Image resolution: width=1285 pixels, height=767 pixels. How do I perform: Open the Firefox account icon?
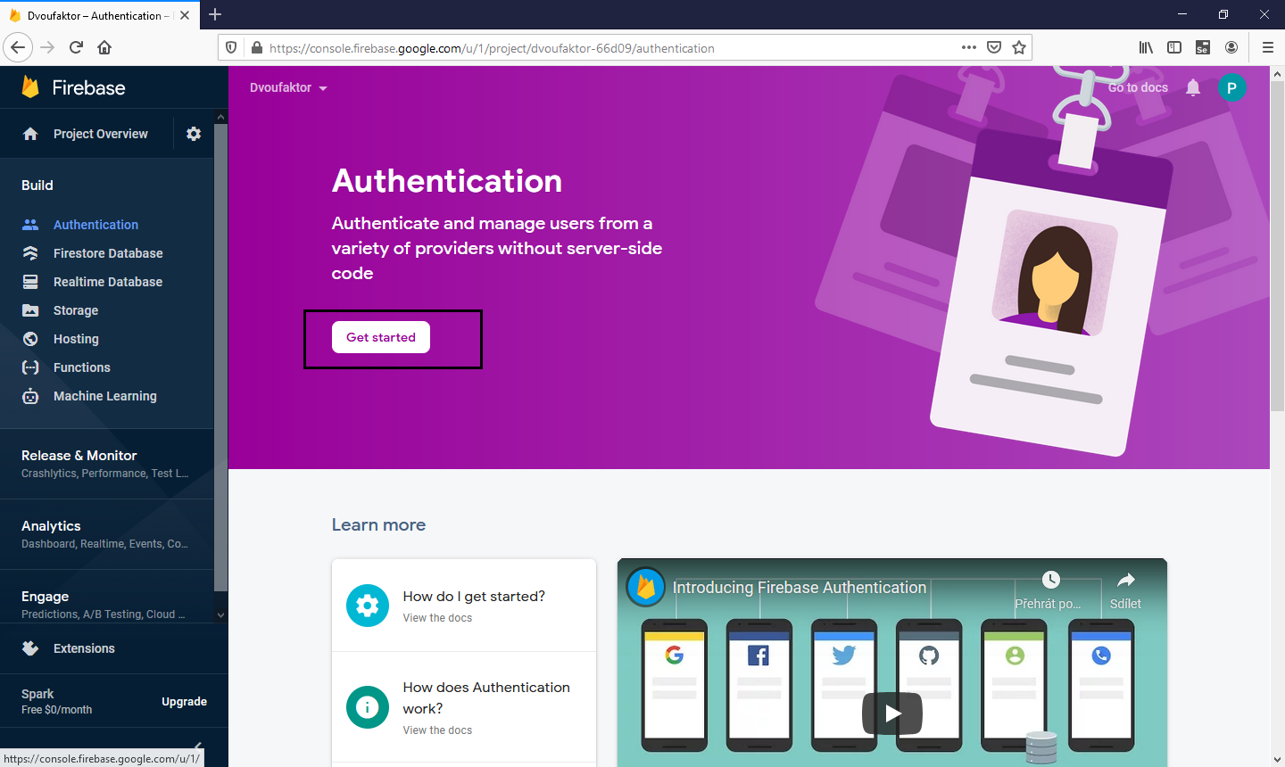1231,48
